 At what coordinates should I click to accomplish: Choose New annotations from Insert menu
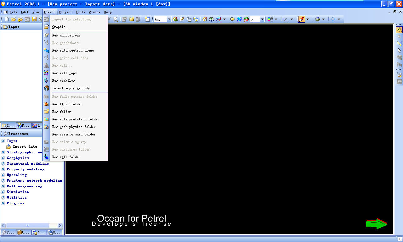pyautogui.click(x=75, y=36)
